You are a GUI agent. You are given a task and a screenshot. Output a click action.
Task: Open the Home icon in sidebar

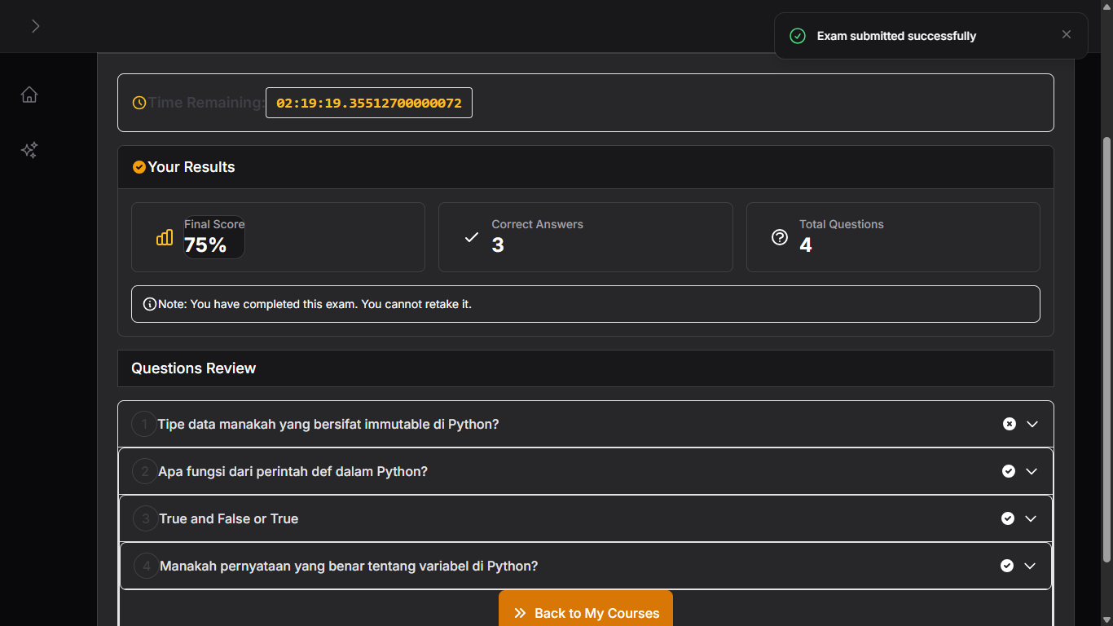[x=29, y=95]
